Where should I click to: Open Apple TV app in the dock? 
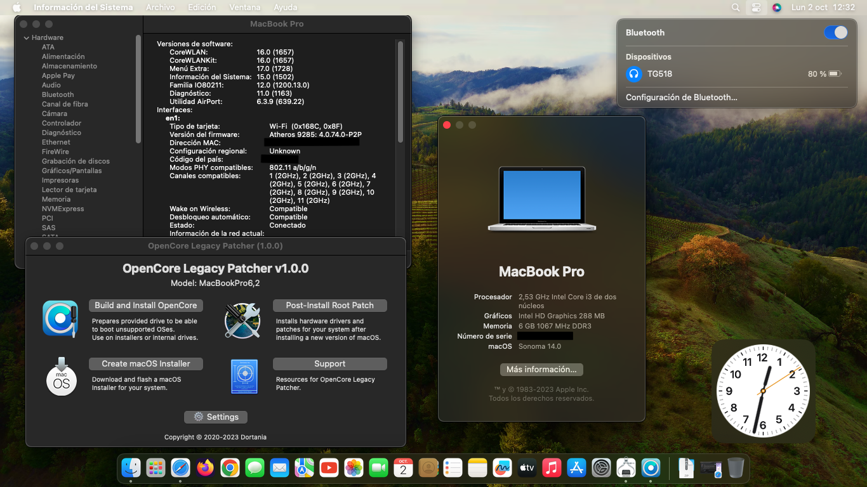coord(527,468)
